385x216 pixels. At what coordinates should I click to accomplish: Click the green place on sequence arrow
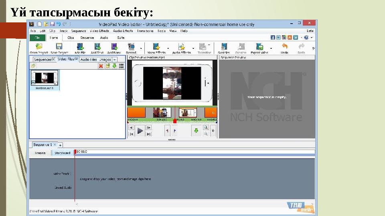point(196,131)
